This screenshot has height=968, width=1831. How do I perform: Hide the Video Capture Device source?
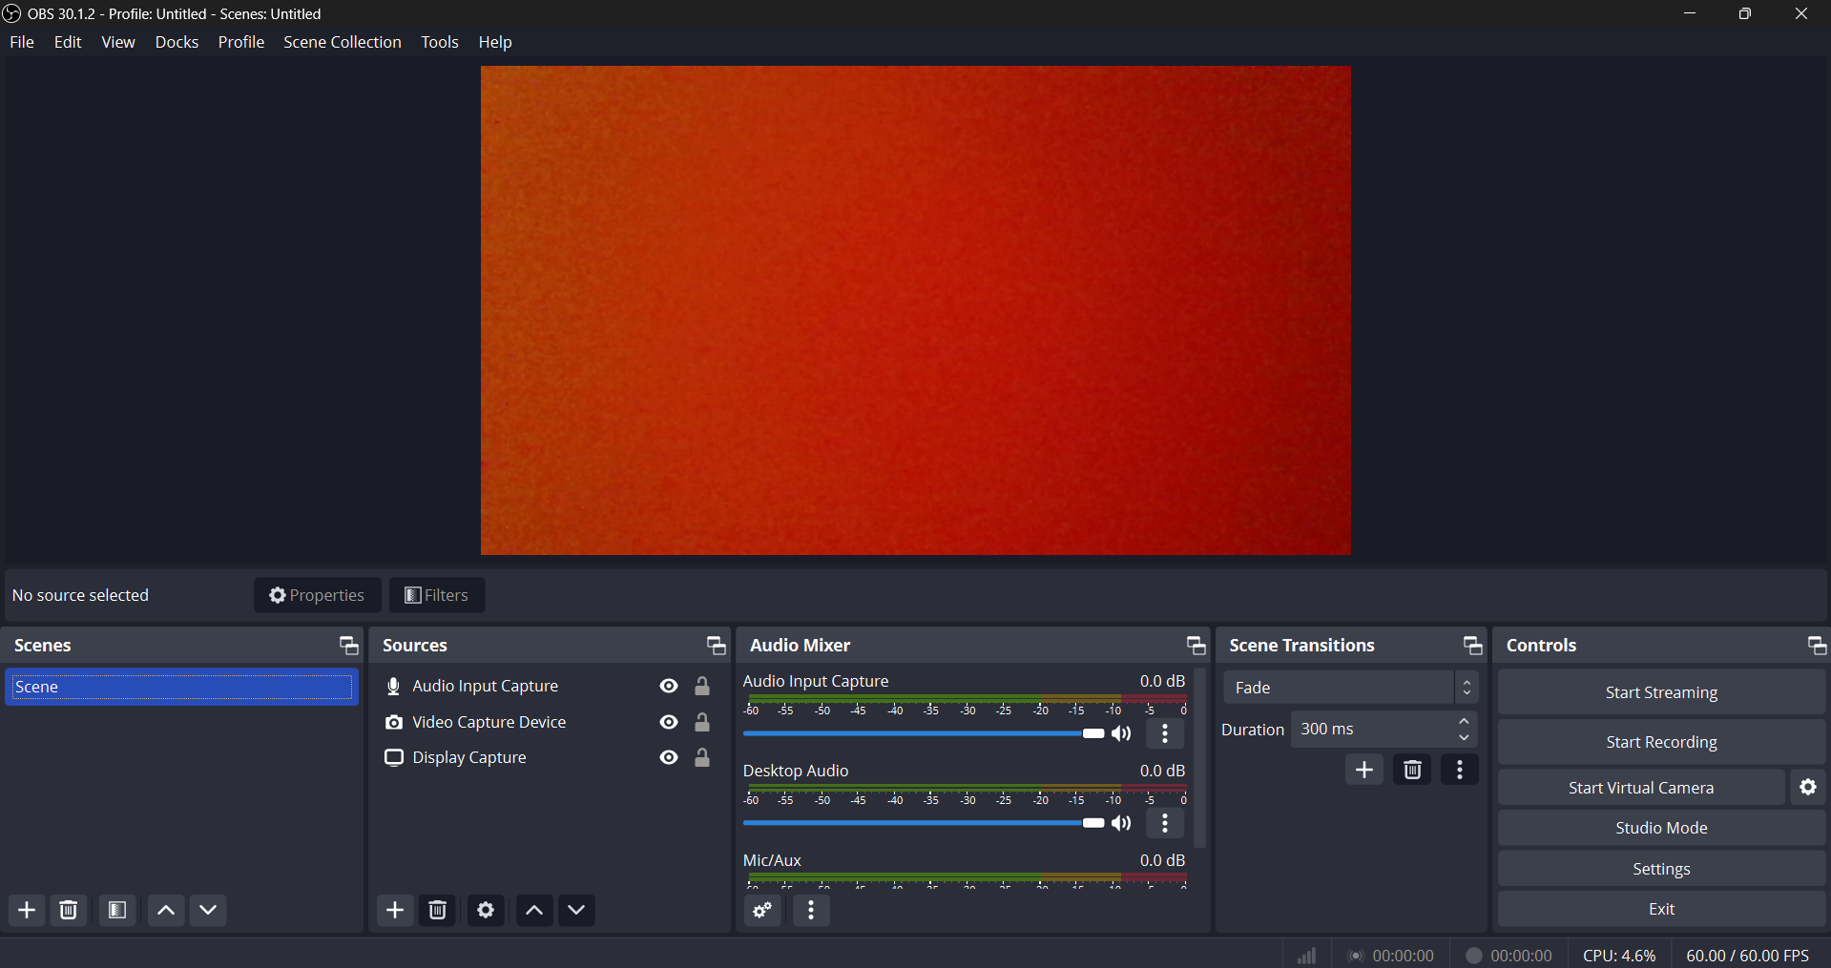pos(669,722)
